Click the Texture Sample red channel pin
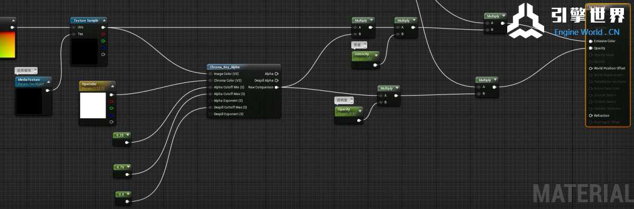This screenshot has height=209, width=634. click(x=103, y=34)
